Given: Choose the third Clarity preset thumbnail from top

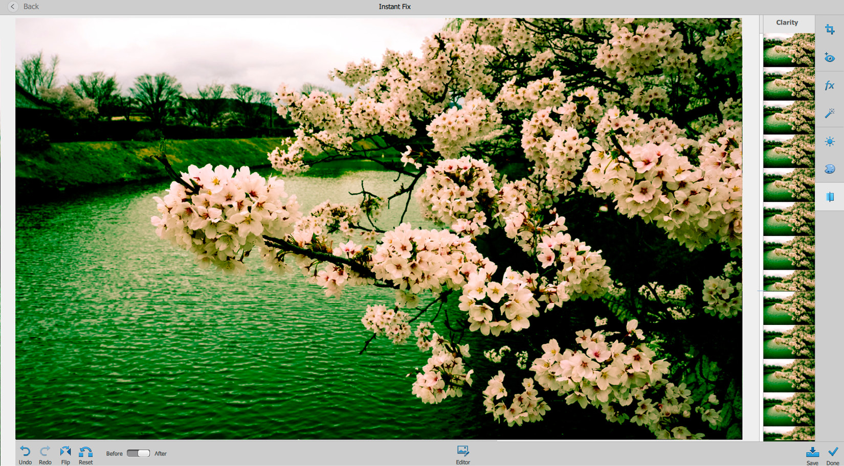Looking at the screenshot, I should pos(789,118).
